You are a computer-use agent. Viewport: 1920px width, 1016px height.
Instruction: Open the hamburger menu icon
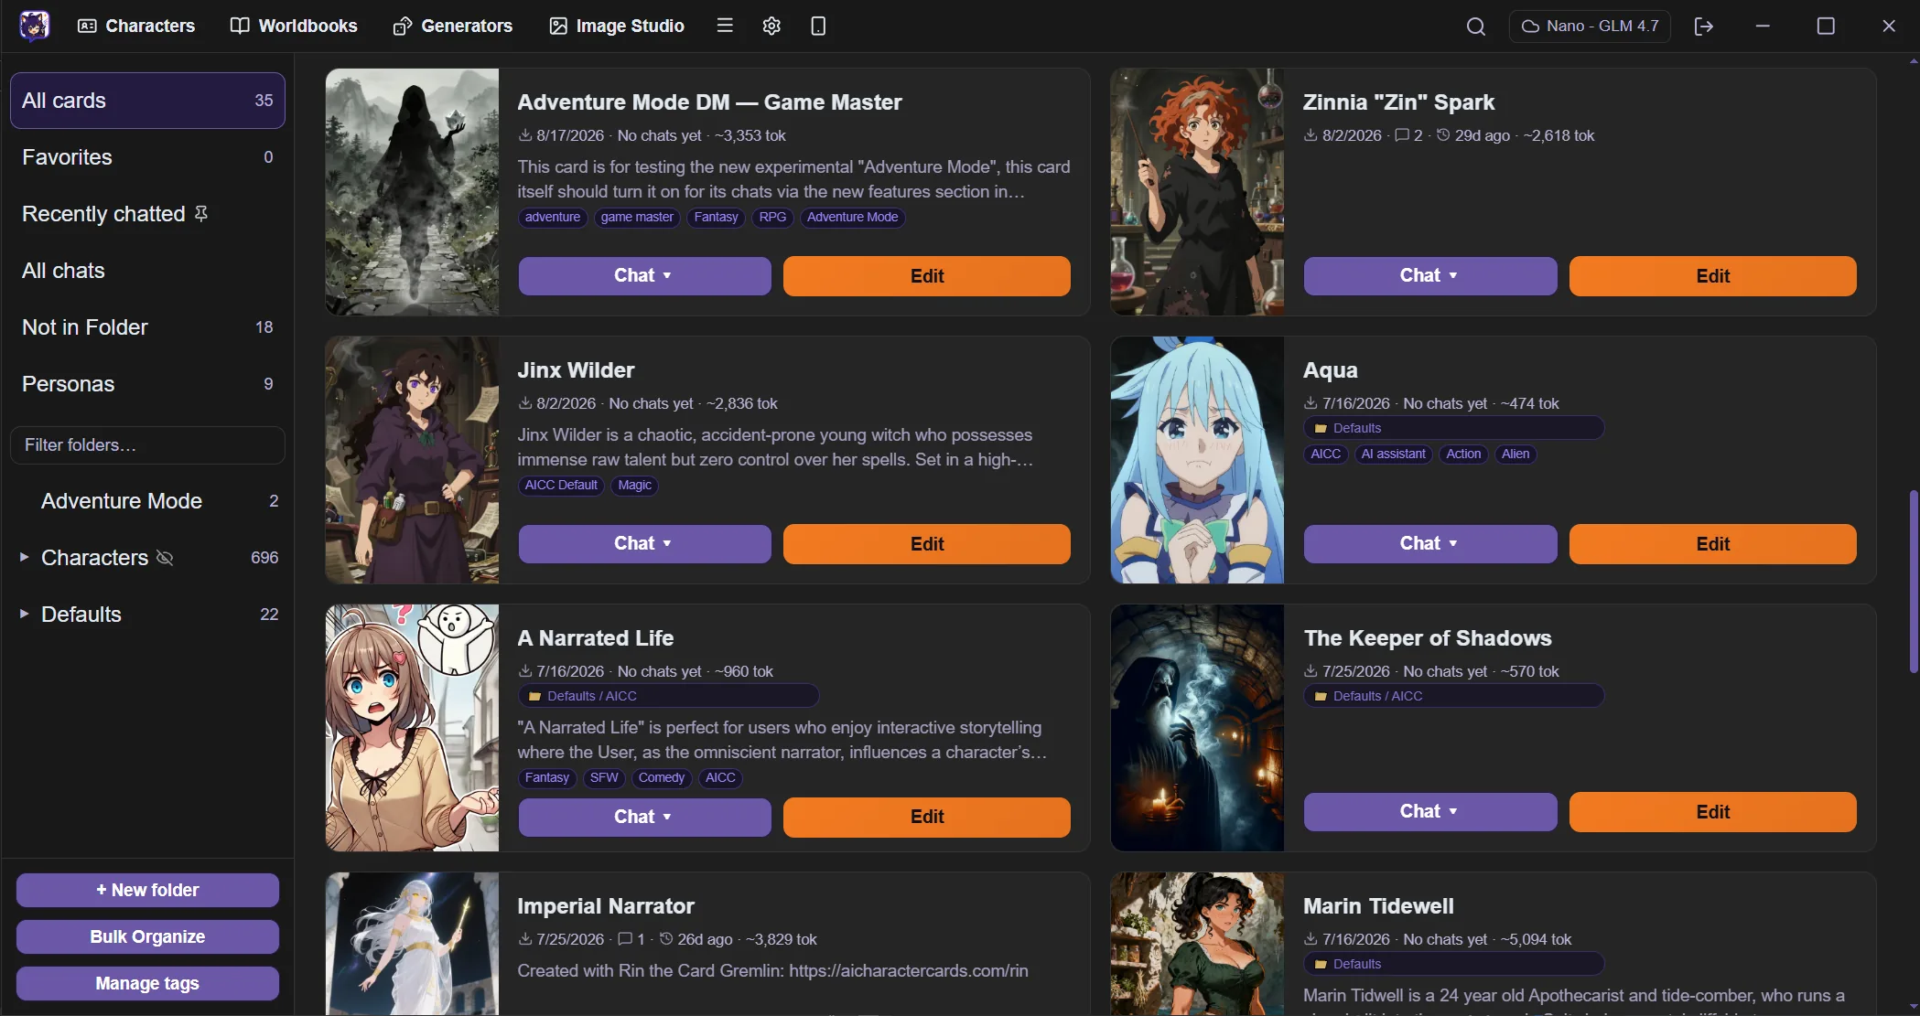pyautogui.click(x=725, y=26)
